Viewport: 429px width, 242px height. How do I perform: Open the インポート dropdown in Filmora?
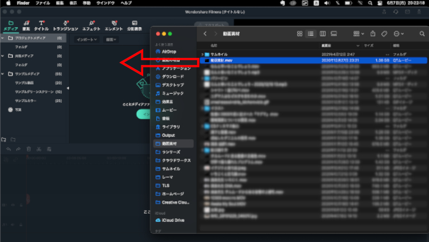coord(87,40)
